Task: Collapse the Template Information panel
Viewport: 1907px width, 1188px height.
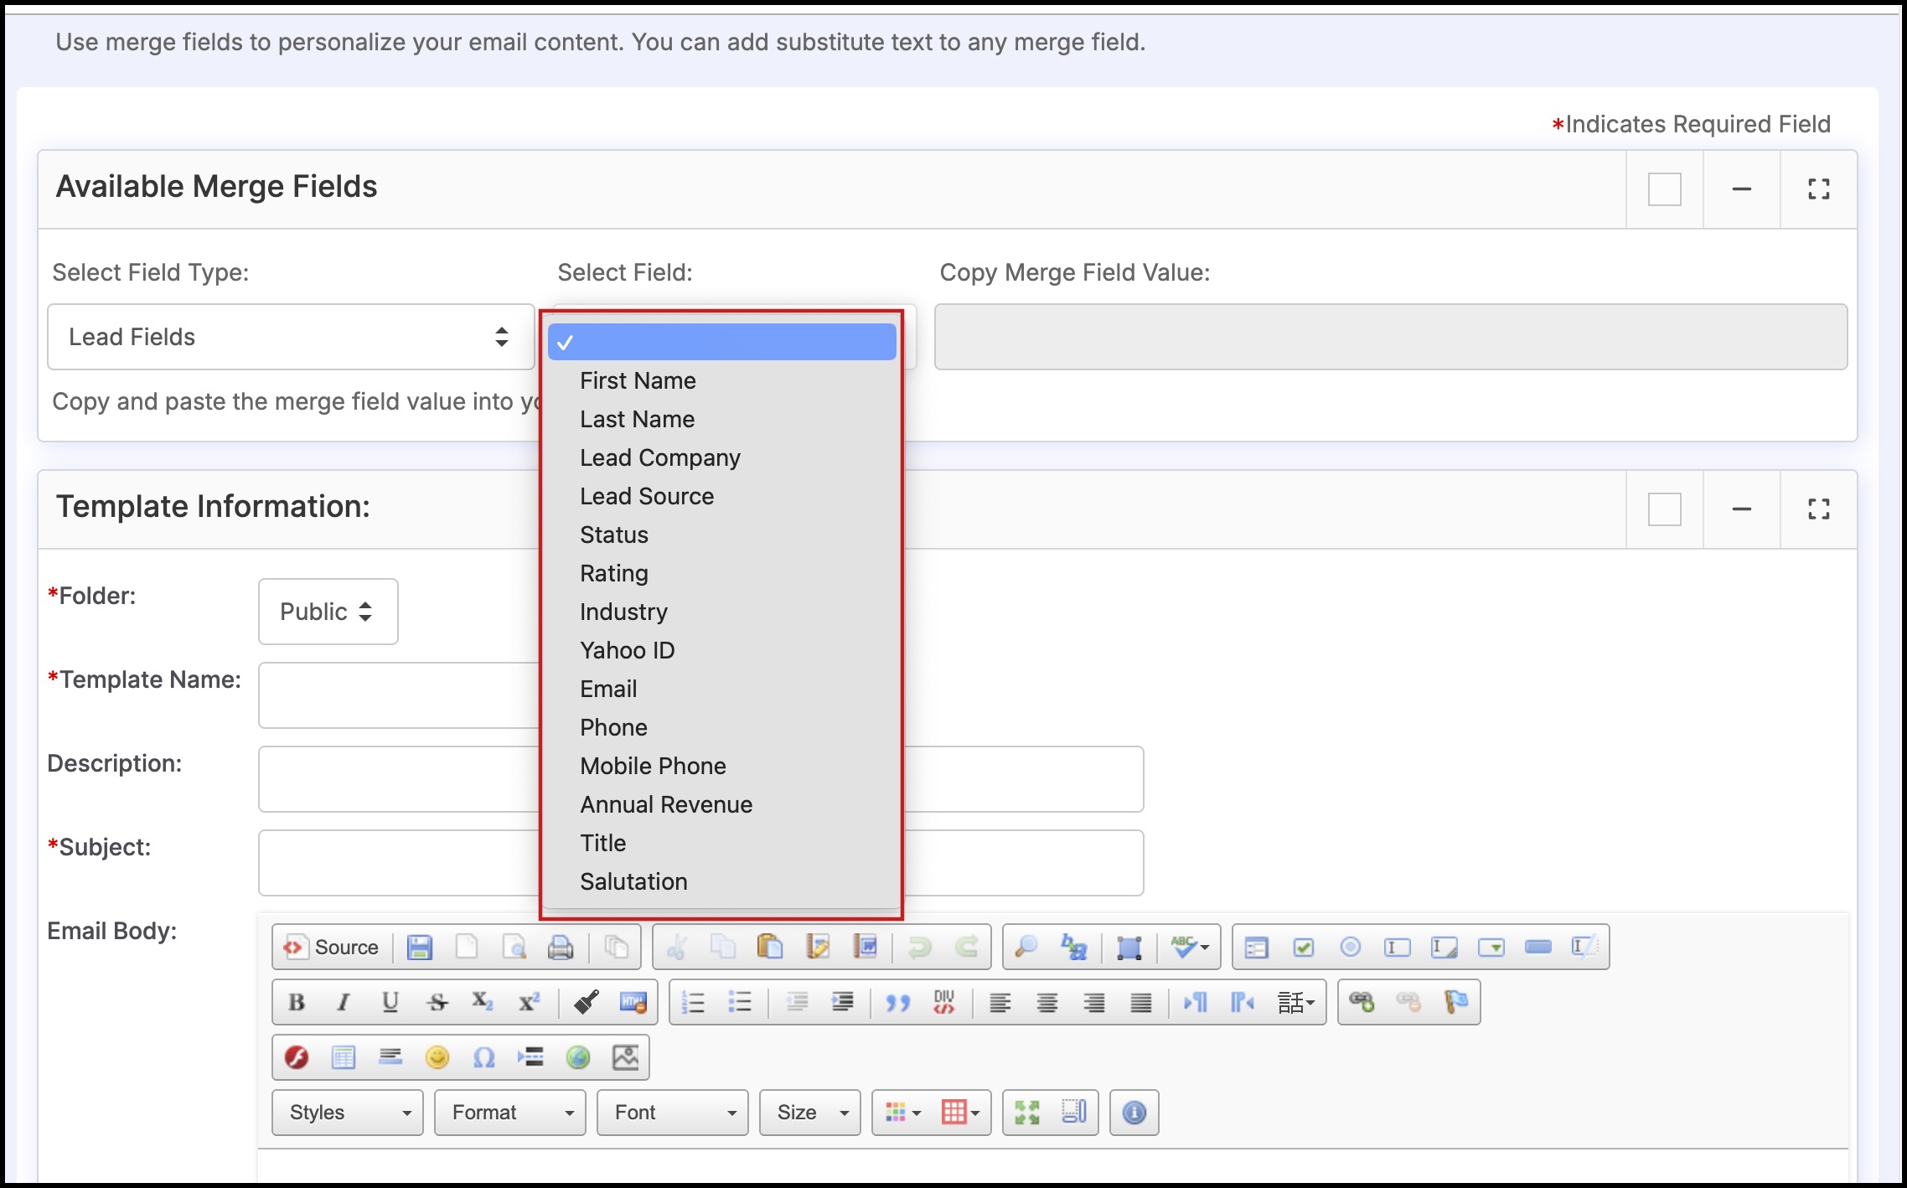Action: click(1741, 509)
